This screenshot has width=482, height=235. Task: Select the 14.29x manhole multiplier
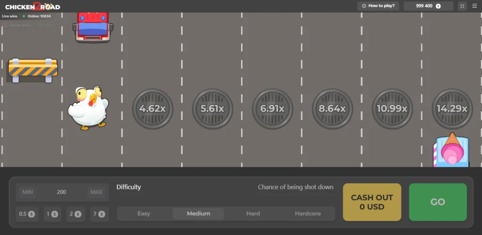click(x=452, y=109)
